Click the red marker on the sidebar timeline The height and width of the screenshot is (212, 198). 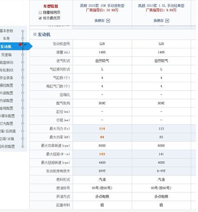20,45
